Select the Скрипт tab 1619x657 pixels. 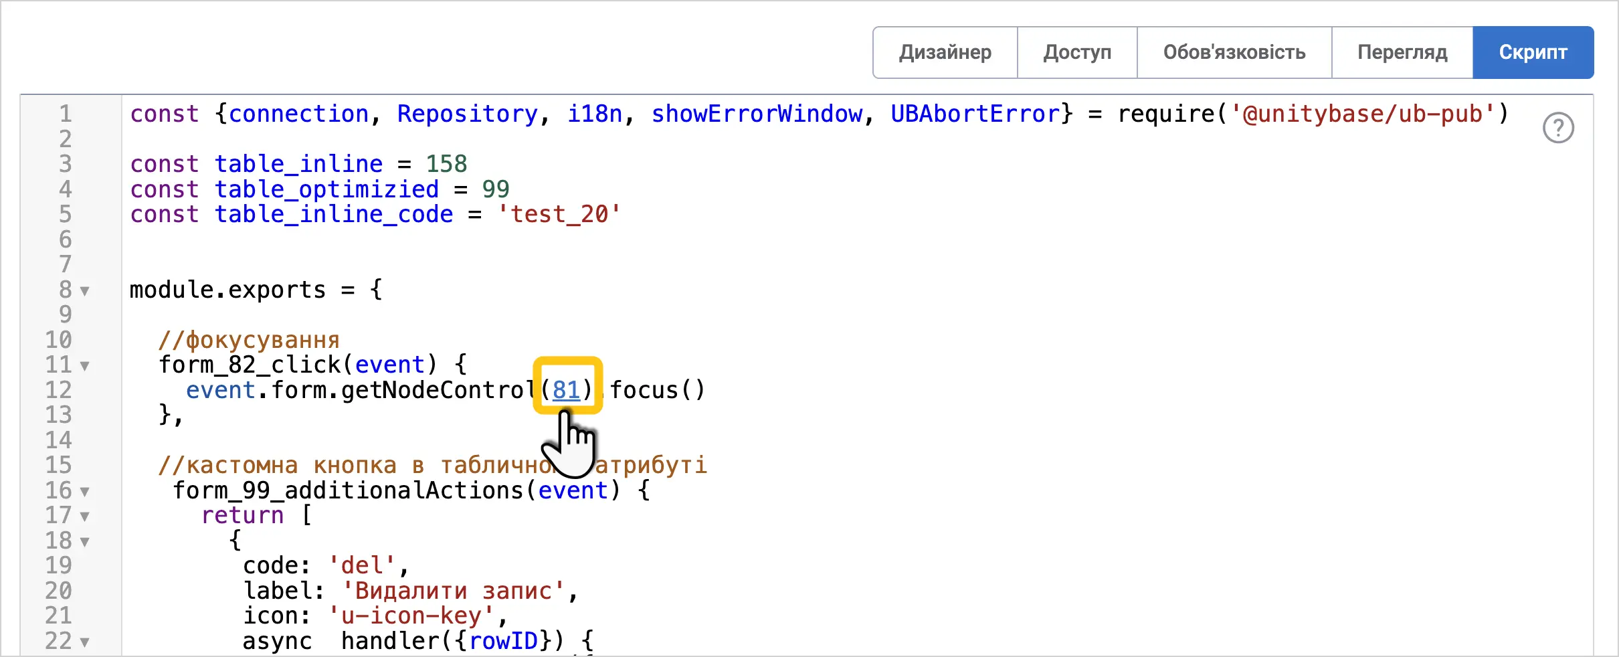1533,52
